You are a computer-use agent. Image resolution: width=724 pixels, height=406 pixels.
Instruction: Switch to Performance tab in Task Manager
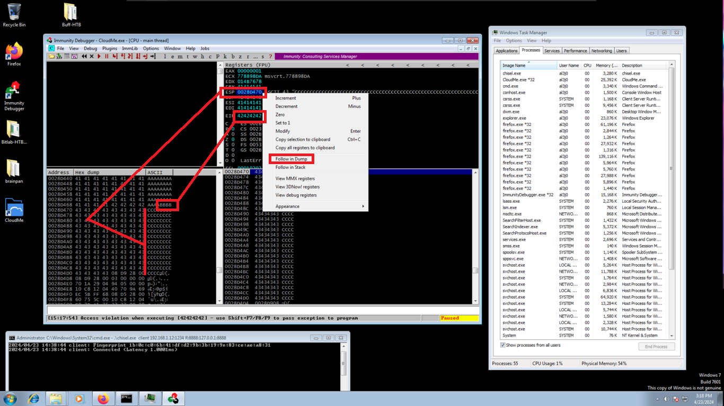[575, 51]
